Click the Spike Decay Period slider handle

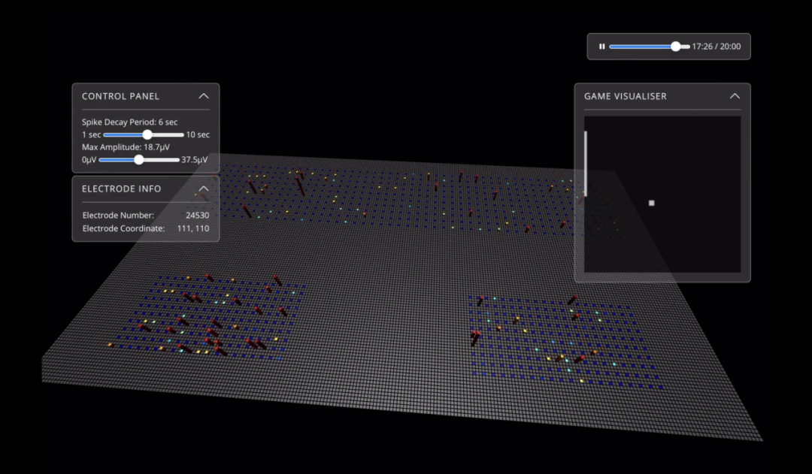(147, 134)
